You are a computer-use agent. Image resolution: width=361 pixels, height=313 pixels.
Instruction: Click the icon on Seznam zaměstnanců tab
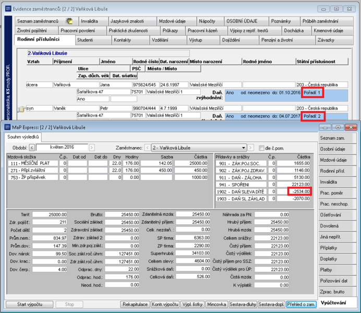[69, 21]
